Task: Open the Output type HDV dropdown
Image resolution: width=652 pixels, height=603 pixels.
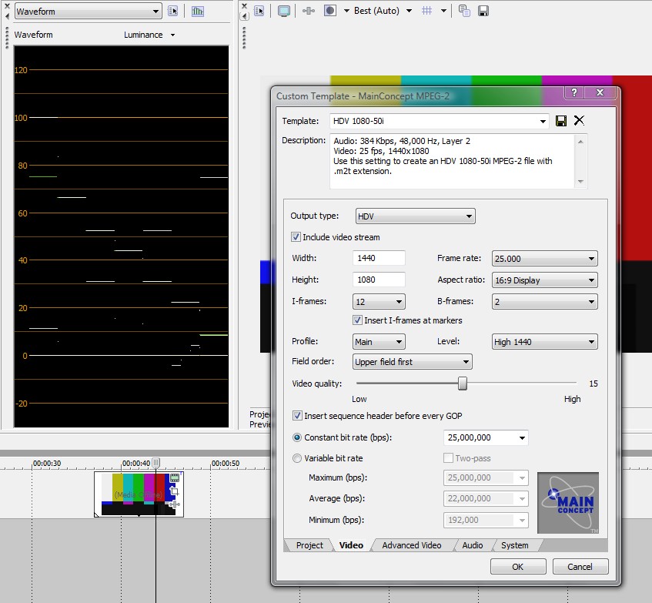Action: pyautogui.click(x=416, y=216)
